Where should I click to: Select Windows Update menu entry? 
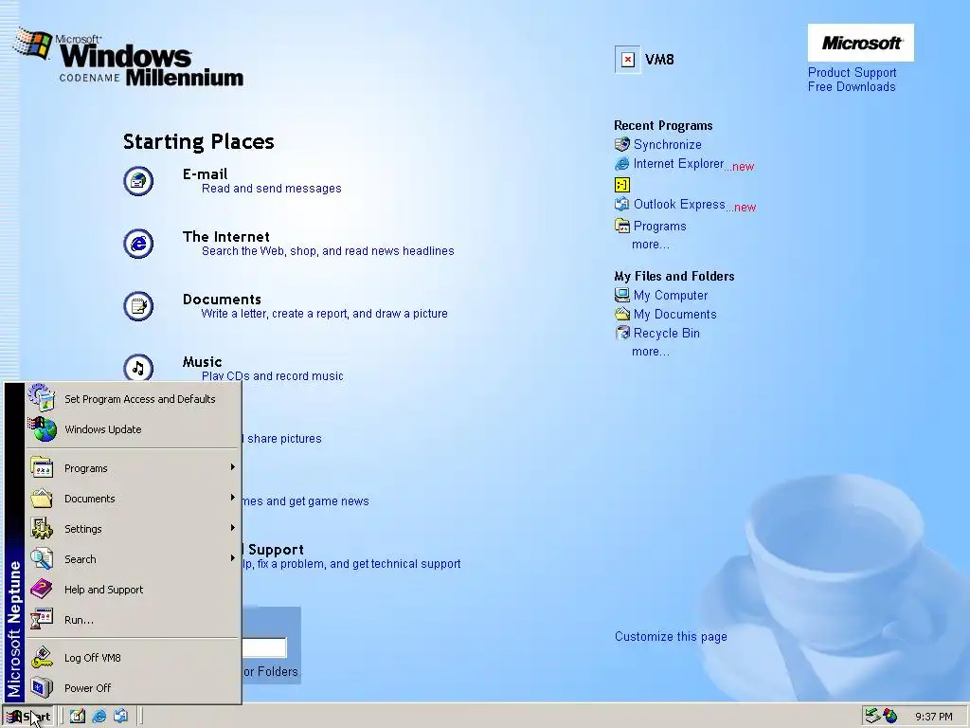coord(133,429)
